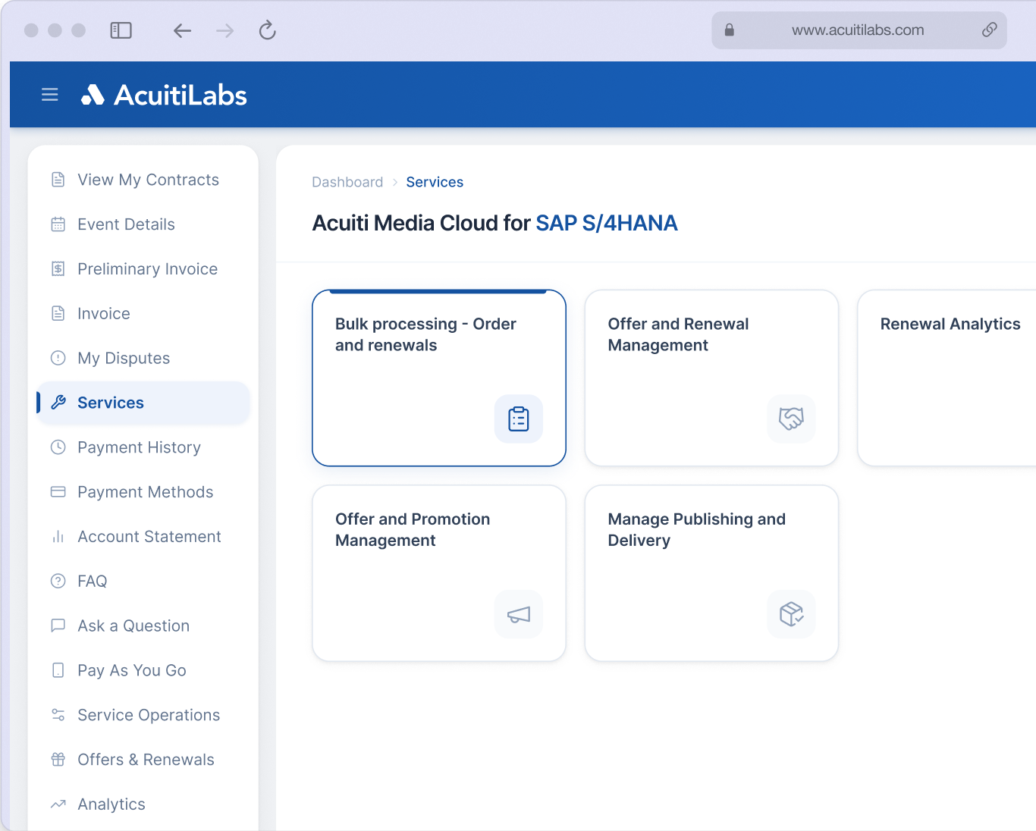
Task: Reload the page with the refresh icon
Action: (267, 30)
